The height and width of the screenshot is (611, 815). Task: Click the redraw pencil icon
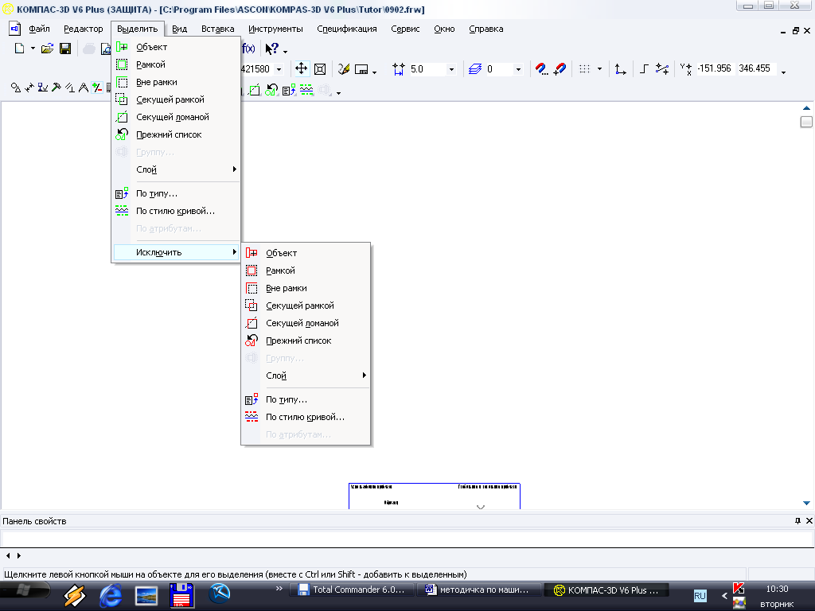tap(344, 68)
